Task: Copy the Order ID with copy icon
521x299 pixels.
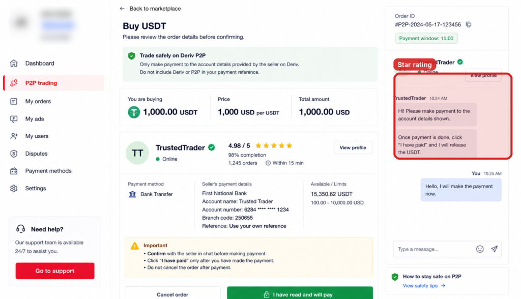Action: click(469, 24)
